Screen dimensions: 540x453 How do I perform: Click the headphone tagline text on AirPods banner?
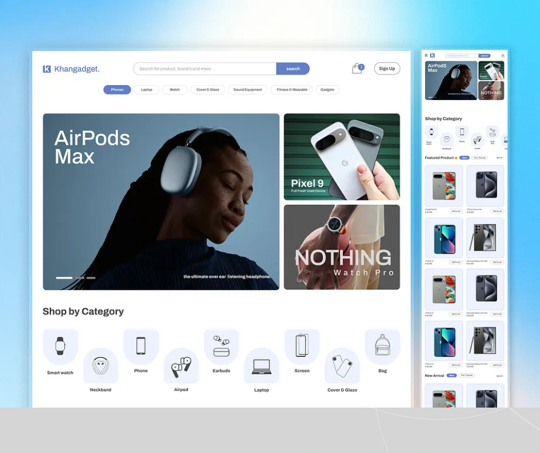tap(227, 277)
